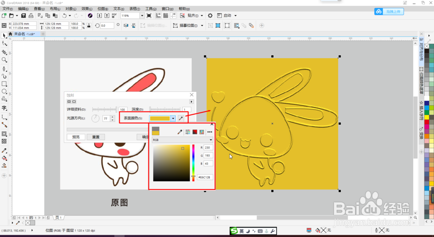Screen dimensions: 434x237
Task: Open the zoom level 119% dropdown
Action: click(142, 16)
